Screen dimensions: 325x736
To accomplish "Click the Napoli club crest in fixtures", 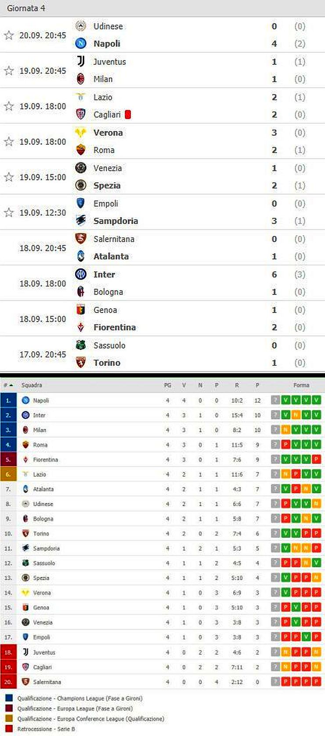I will click(x=81, y=43).
